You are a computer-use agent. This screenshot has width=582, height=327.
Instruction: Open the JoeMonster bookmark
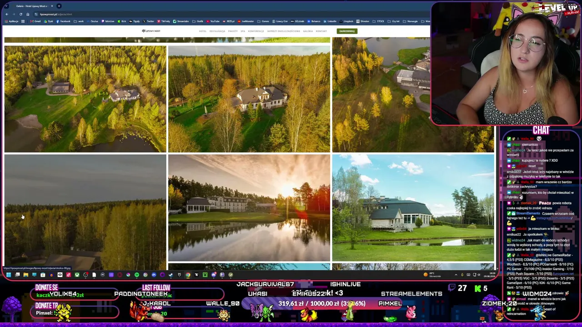coord(246,21)
